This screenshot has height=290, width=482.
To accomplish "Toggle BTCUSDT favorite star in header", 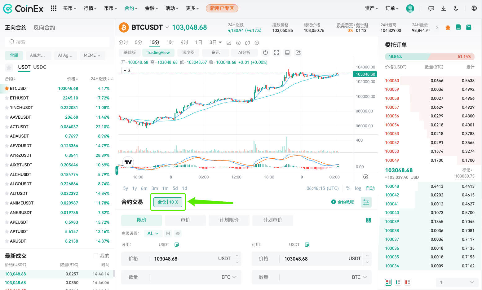I will [448, 28].
